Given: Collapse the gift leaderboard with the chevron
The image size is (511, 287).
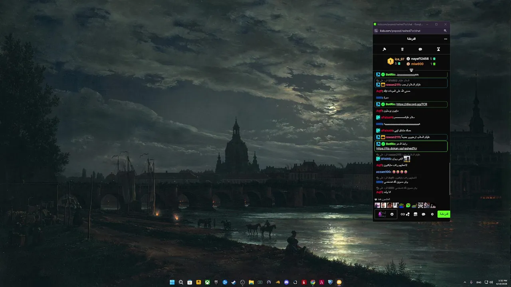Looking at the screenshot, I should 411,70.
